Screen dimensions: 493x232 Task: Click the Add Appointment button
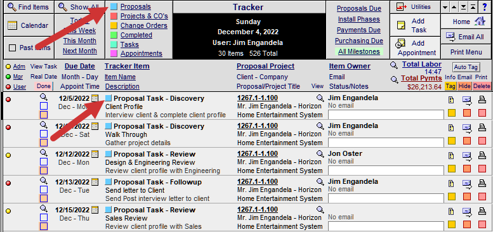click(x=415, y=48)
